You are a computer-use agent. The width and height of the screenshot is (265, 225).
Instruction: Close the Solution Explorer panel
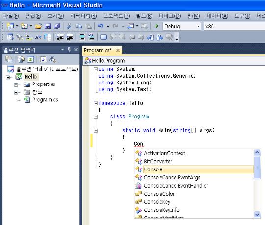coord(76,50)
